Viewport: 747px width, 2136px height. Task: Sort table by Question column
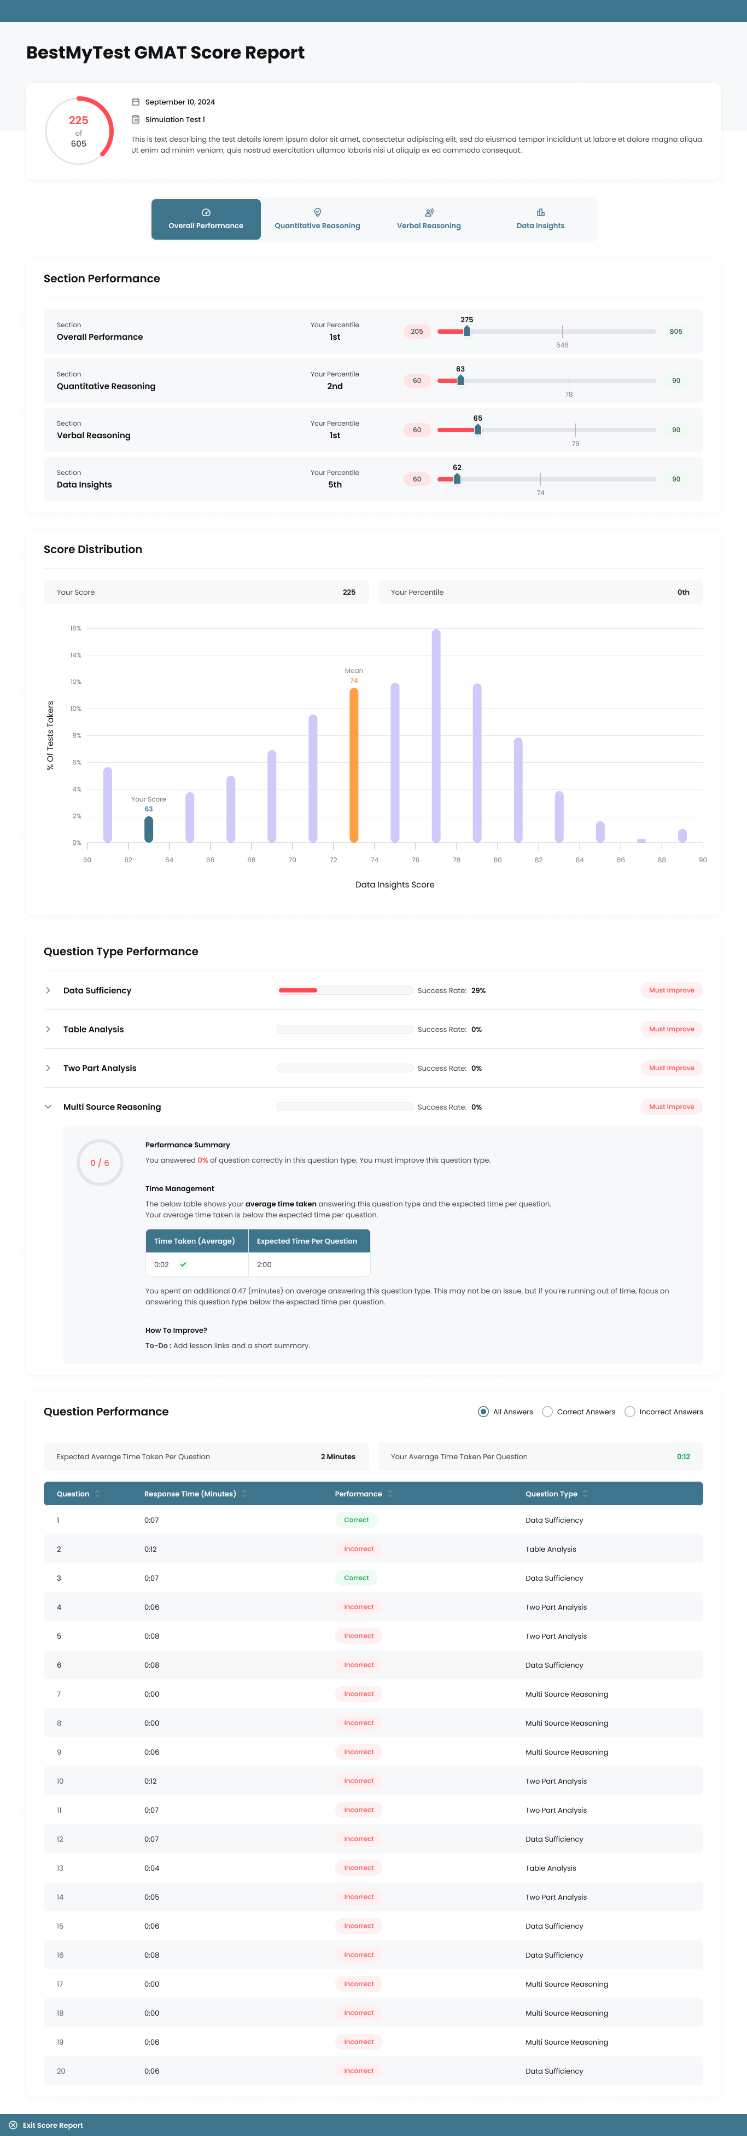[x=78, y=1493]
